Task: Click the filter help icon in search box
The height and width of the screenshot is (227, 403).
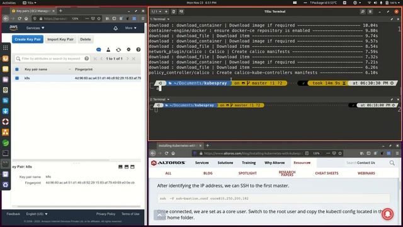Action: [x=87, y=59]
